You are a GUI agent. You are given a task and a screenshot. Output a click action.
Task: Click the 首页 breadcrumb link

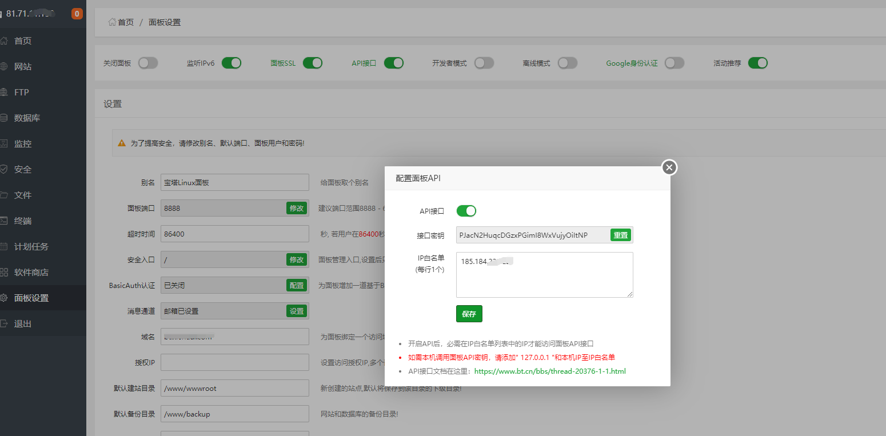pyautogui.click(x=126, y=22)
